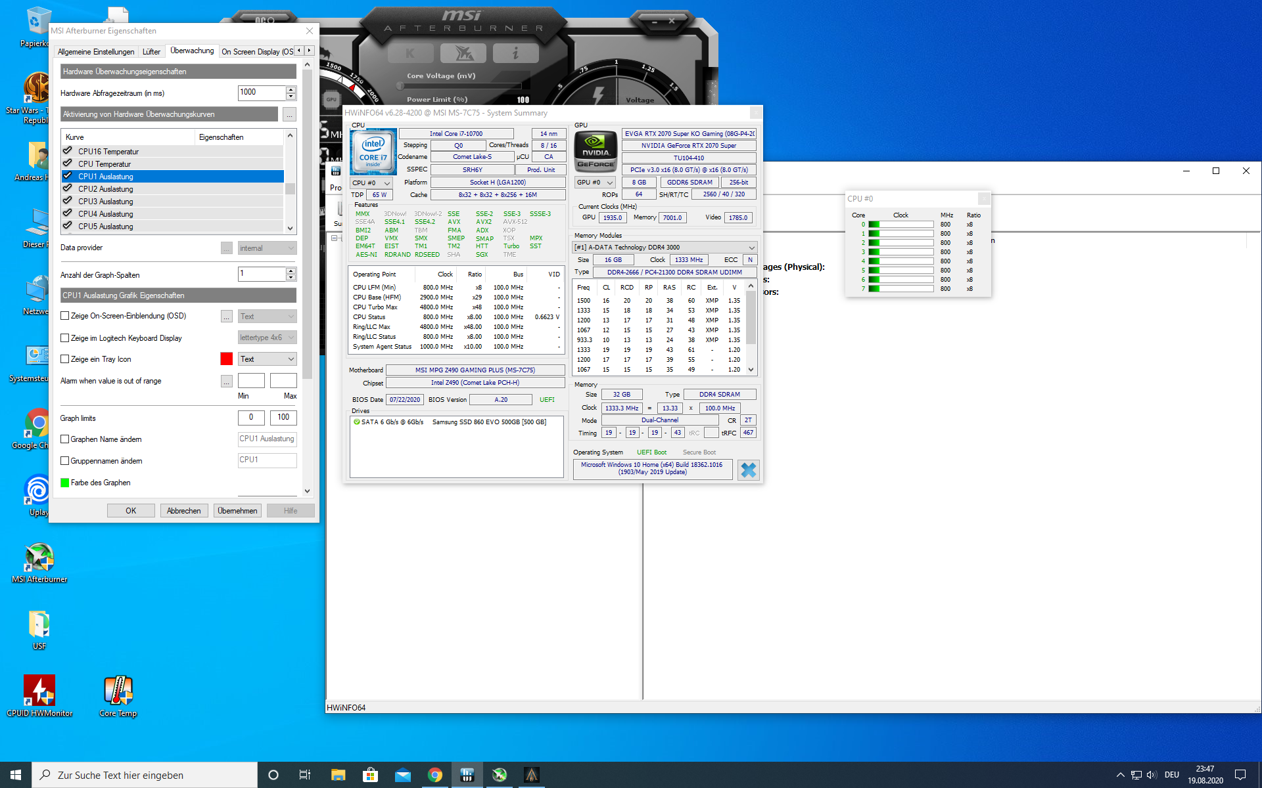The height and width of the screenshot is (788, 1262).
Task: Open the CPU #0 selector dropdown
Action: click(x=371, y=183)
